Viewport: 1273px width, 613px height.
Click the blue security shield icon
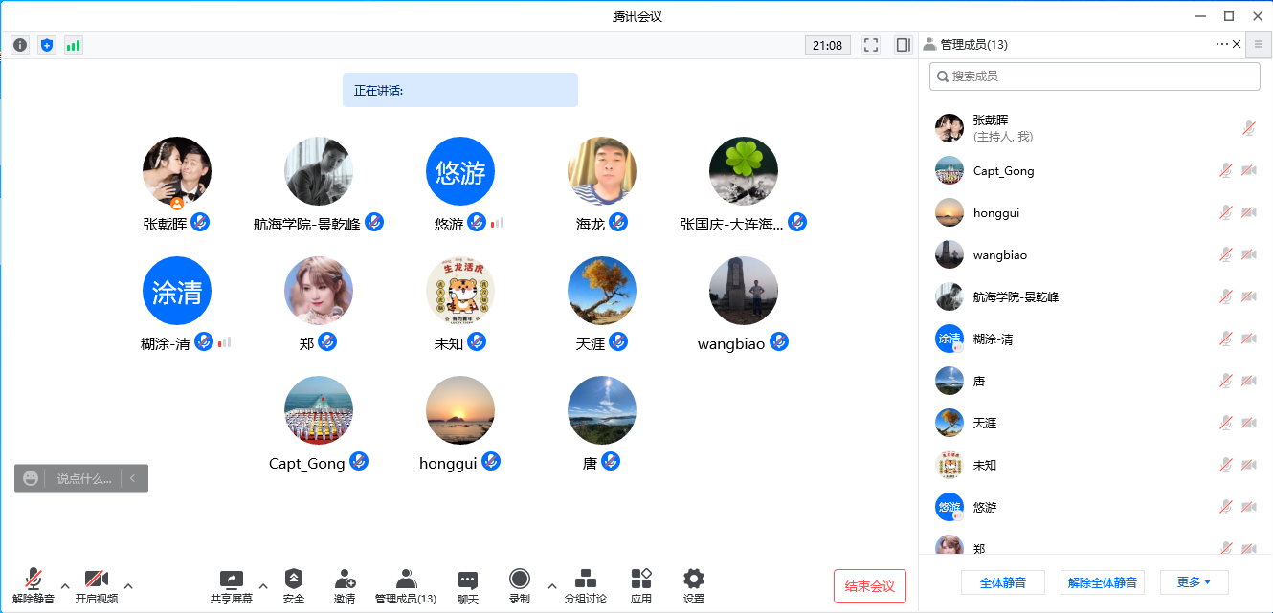click(47, 45)
